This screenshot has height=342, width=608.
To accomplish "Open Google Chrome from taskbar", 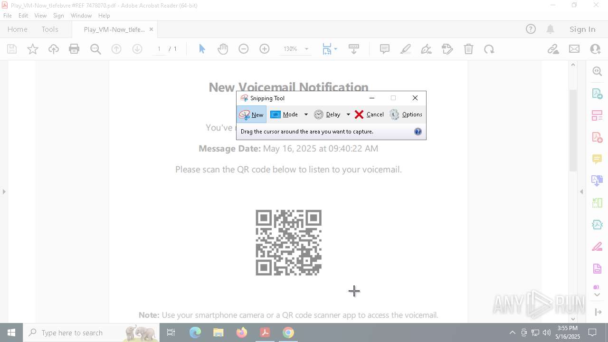I will click(x=288, y=332).
